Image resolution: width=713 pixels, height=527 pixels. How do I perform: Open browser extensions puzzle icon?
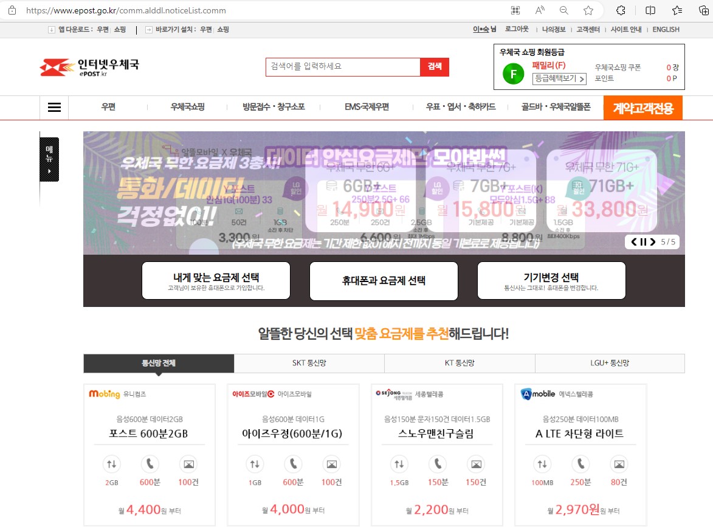pos(621,10)
